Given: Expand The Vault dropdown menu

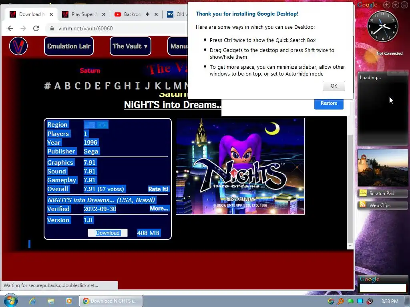Looking at the screenshot, I should point(130,46).
